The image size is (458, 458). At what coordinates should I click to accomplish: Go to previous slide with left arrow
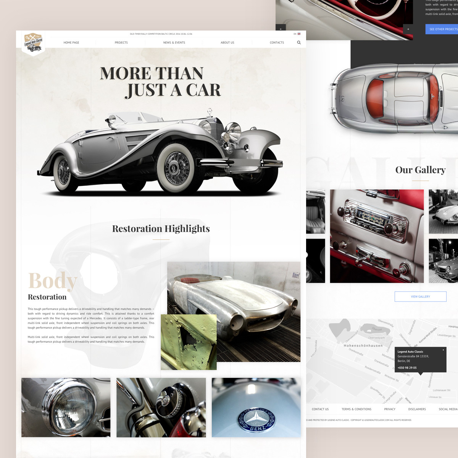(281, 29)
